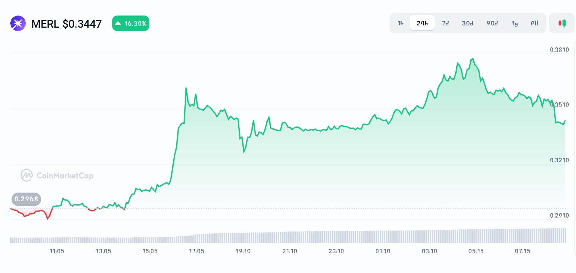This screenshot has width=576, height=273.
Task: Activate the 1y timeframe view
Action: 515,23
